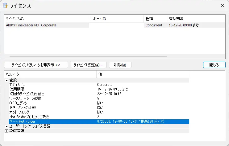Image resolution: width=229 pixels, height=146 pixels.
Task: Click the パラメータ column header
Action: (x=50, y=74)
